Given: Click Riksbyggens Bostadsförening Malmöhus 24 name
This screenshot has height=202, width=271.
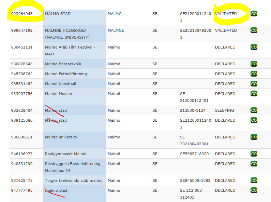Looking at the screenshot, I should [x=73, y=167].
